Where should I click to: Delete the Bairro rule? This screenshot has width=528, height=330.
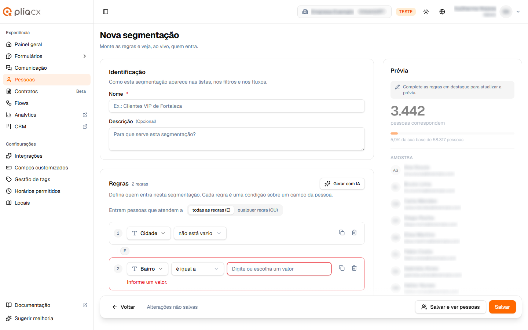coord(354,268)
